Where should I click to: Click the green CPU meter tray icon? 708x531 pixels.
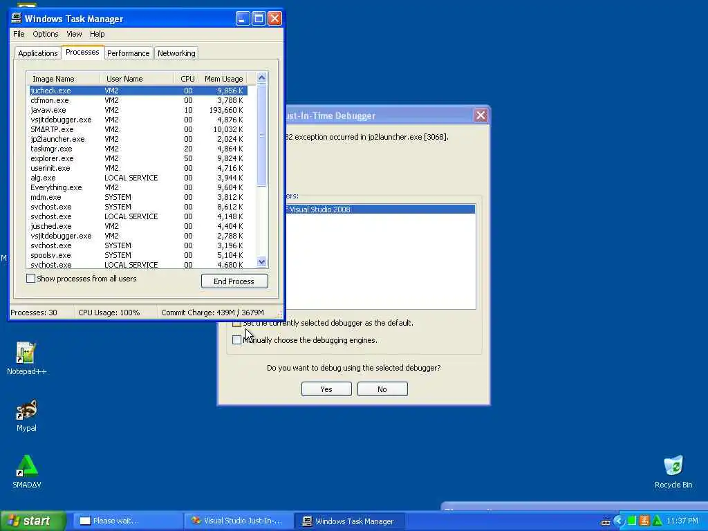632,521
